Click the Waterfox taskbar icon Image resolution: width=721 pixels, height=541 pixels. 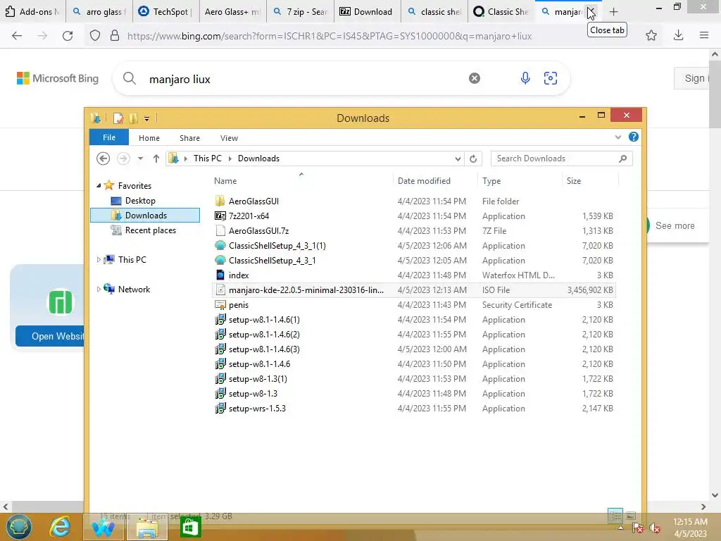pos(103,527)
